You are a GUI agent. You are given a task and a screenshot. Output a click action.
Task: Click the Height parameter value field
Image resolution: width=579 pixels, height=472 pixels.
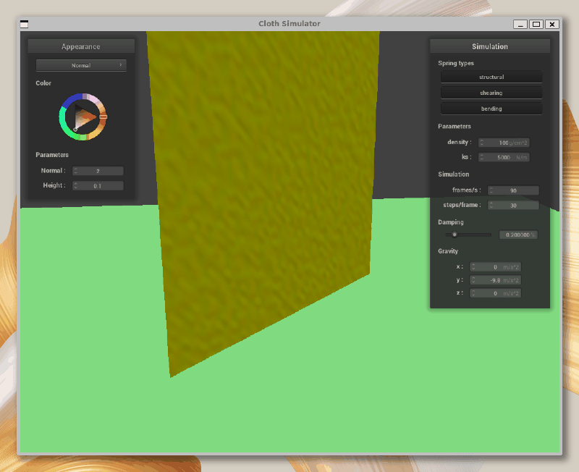tap(98, 185)
